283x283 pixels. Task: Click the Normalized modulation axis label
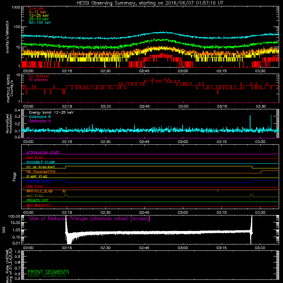[9, 123]
